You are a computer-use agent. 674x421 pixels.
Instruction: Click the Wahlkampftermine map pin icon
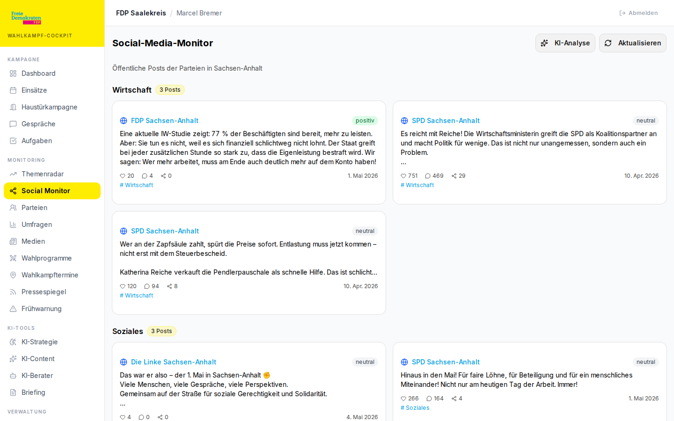pos(13,275)
